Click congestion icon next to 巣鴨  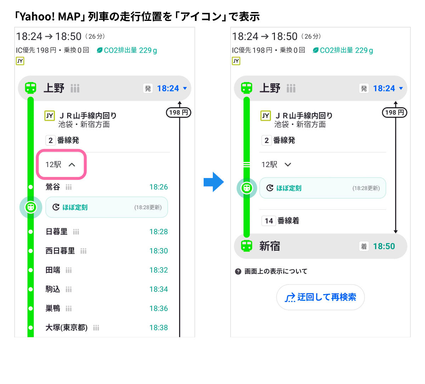[69, 309]
